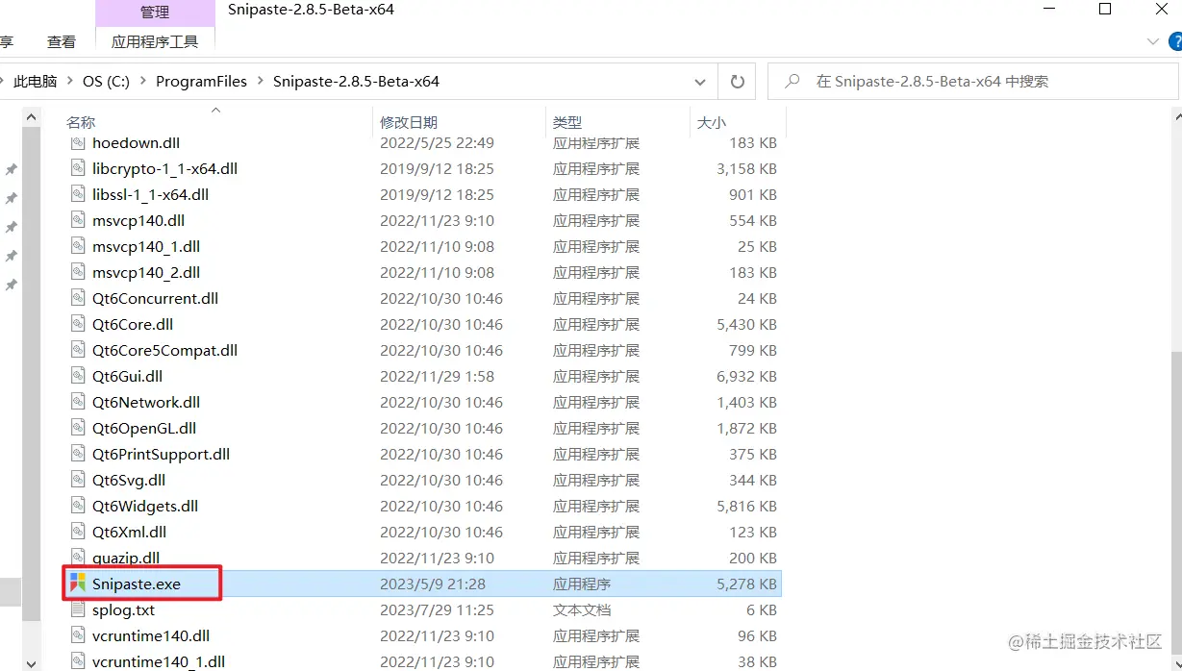Click the msvcp140.dll file icon
This screenshot has height=671, width=1182.
(78, 220)
